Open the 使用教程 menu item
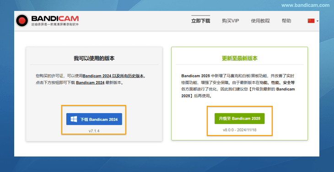Image resolution: width=334 pixels, height=172 pixels. coord(260,21)
